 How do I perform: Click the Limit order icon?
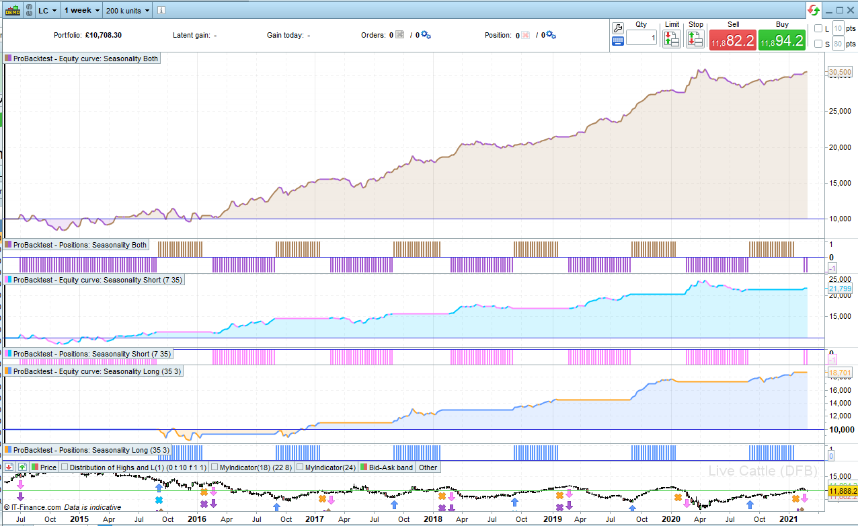click(x=671, y=40)
